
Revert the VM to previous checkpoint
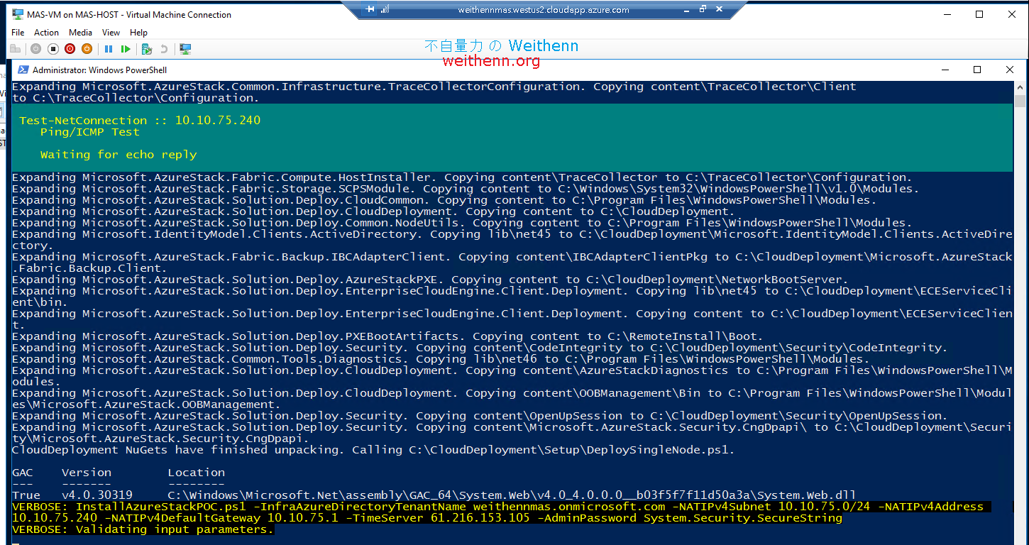point(165,48)
